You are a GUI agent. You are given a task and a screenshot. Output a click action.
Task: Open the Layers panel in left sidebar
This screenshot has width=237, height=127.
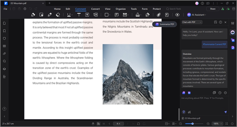coord(4,69)
